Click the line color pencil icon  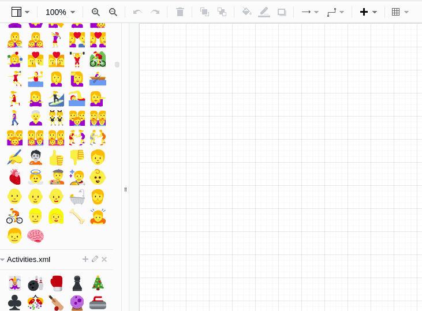point(264,12)
